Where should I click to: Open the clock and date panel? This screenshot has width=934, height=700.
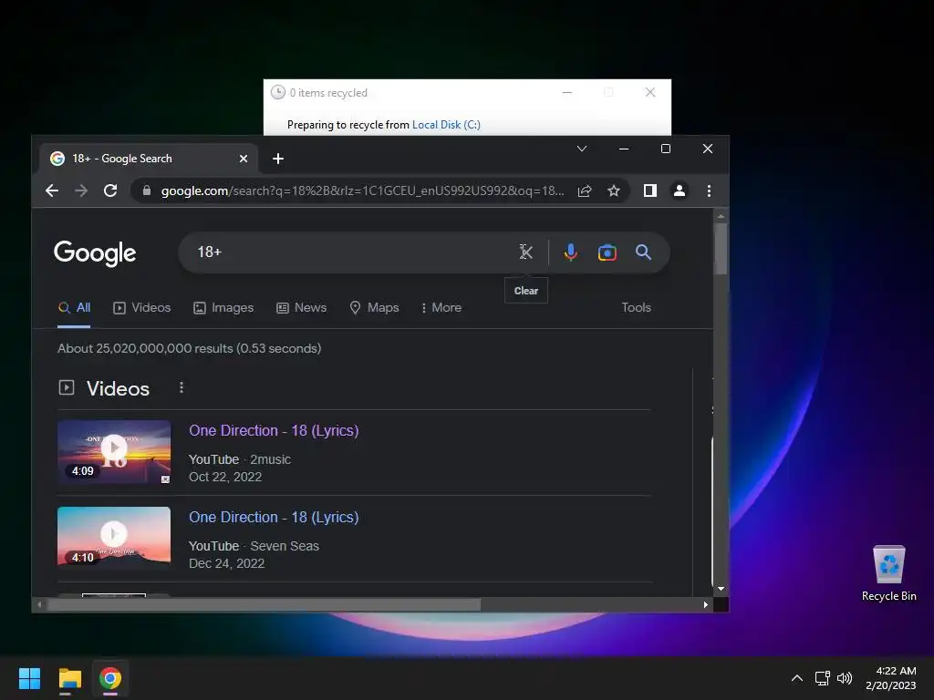(x=890, y=678)
